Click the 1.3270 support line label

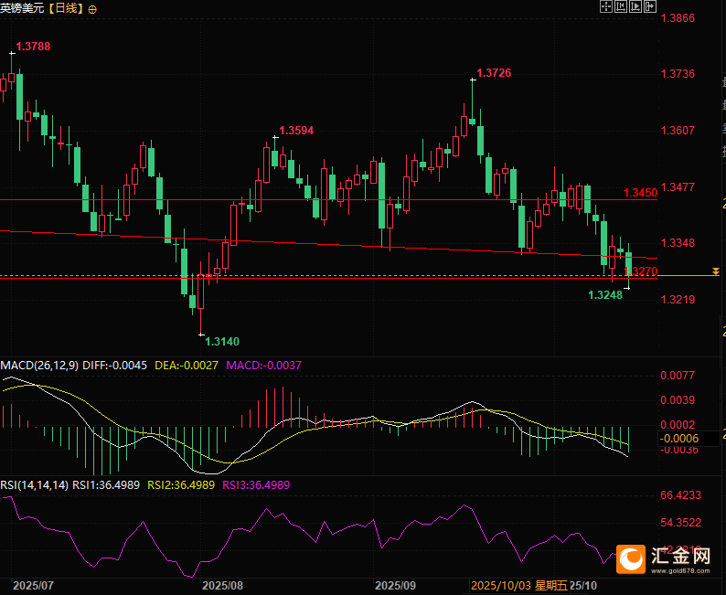641,271
